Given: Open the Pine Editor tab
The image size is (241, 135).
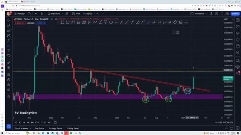Looking at the screenshot, I should coord(40,128).
